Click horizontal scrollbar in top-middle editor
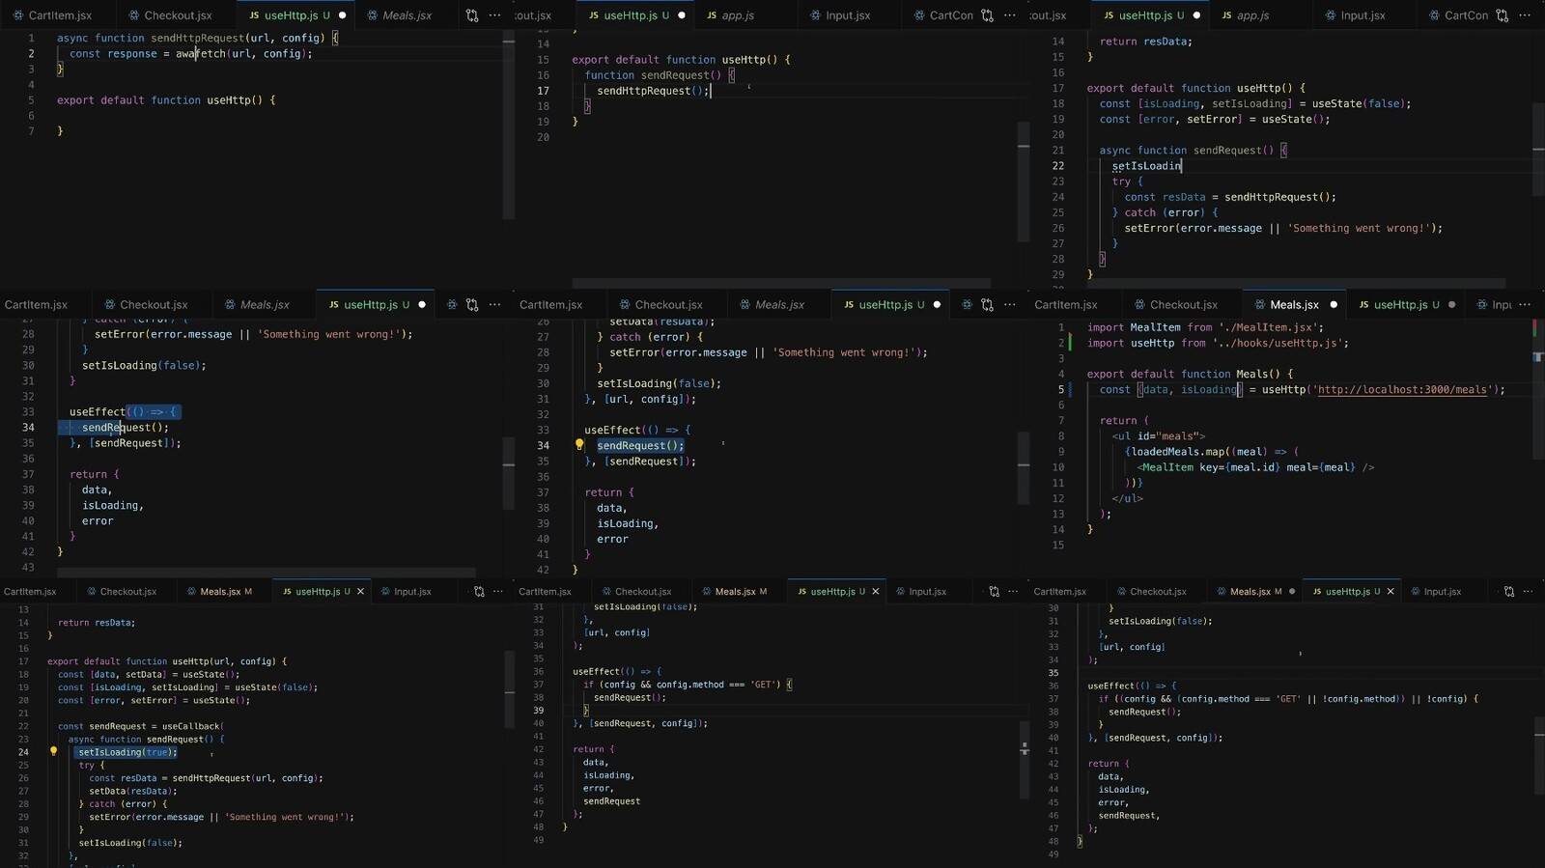Viewport: 1545px width, 868px height. coord(781,284)
